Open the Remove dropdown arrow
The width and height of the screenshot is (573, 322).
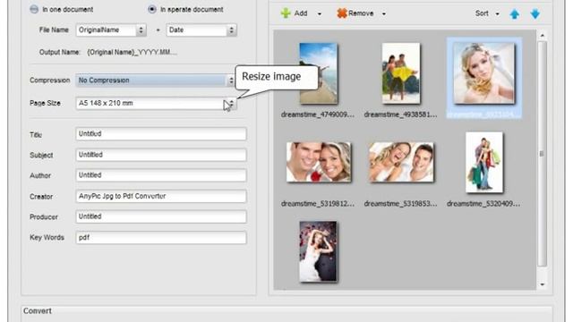(x=384, y=14)
